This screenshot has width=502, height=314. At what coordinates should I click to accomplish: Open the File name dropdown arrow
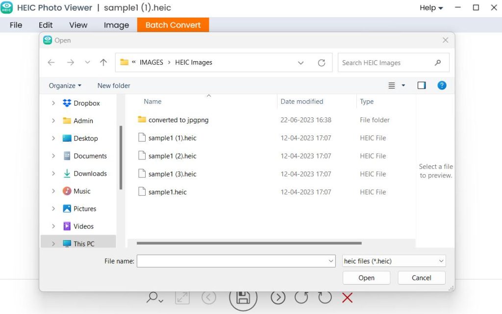(331, 261)
